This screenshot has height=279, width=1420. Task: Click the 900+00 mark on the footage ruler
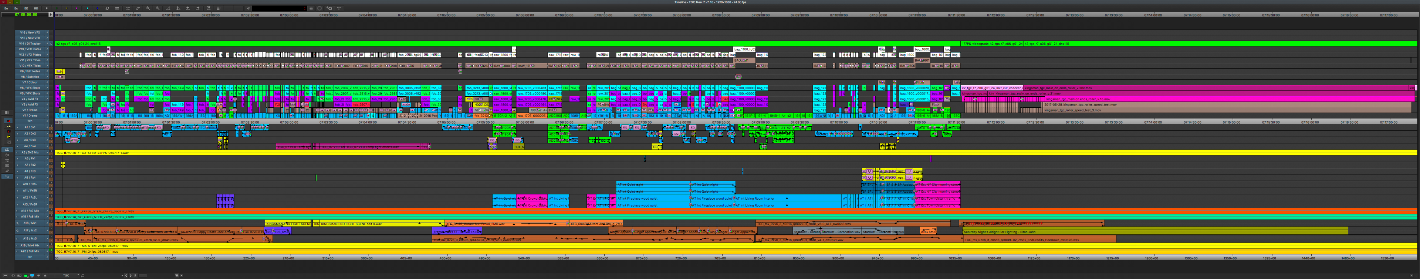838,258
